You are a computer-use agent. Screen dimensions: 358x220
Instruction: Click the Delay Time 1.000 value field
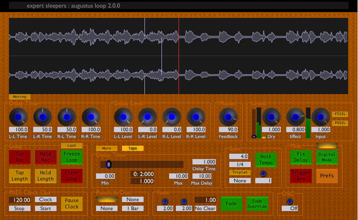click(204, 162)
